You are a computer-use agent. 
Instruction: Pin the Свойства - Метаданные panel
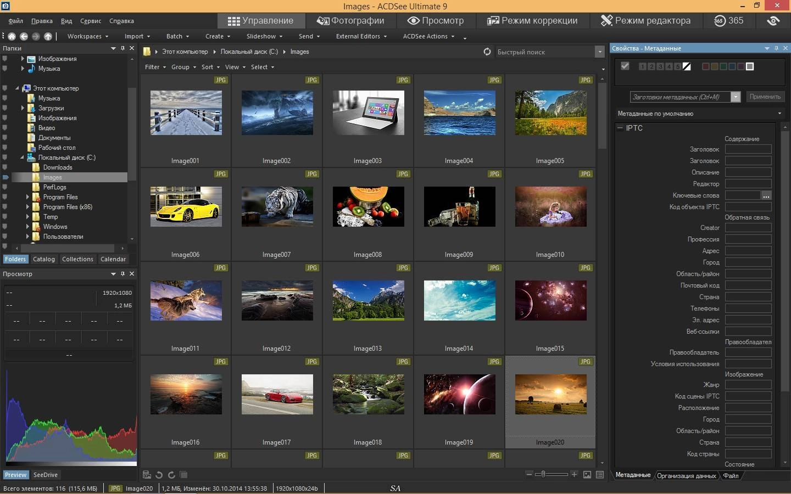(x=776, y=48)
